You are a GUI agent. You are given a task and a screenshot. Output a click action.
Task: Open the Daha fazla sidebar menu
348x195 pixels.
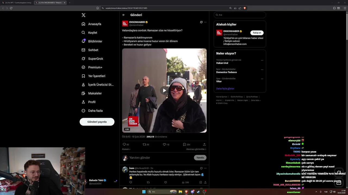[92, 110]
